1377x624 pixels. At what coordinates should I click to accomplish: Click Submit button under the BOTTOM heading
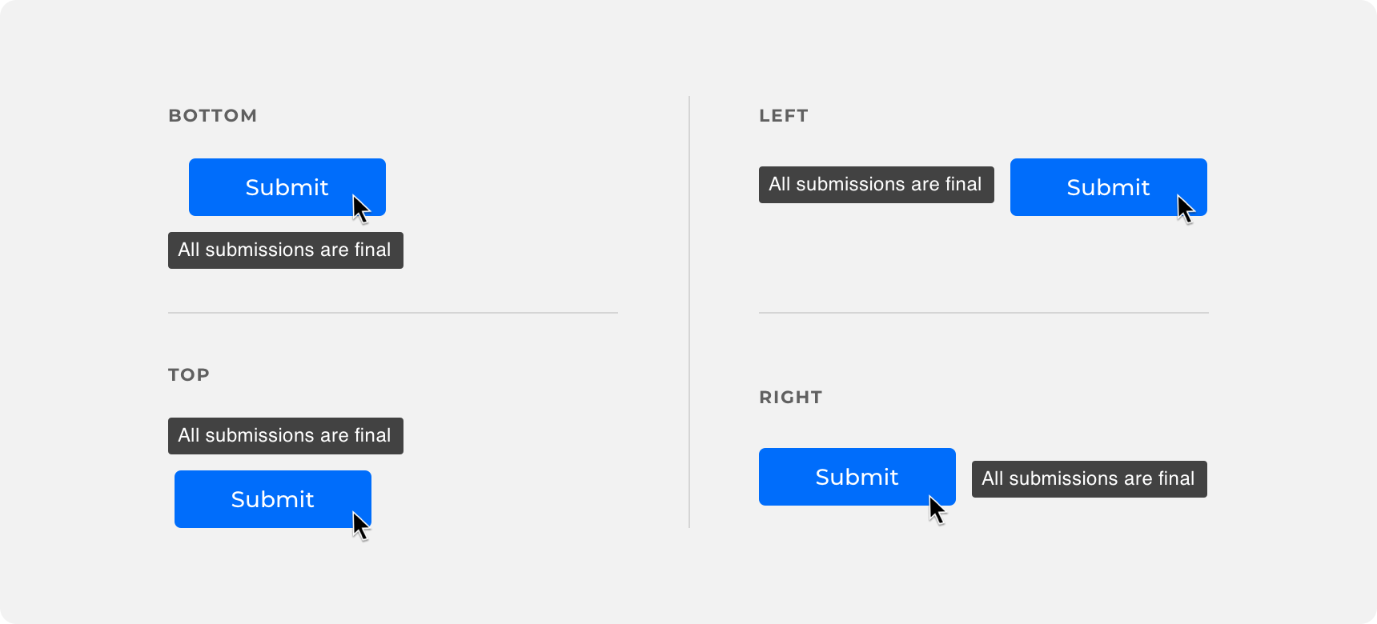287,187
